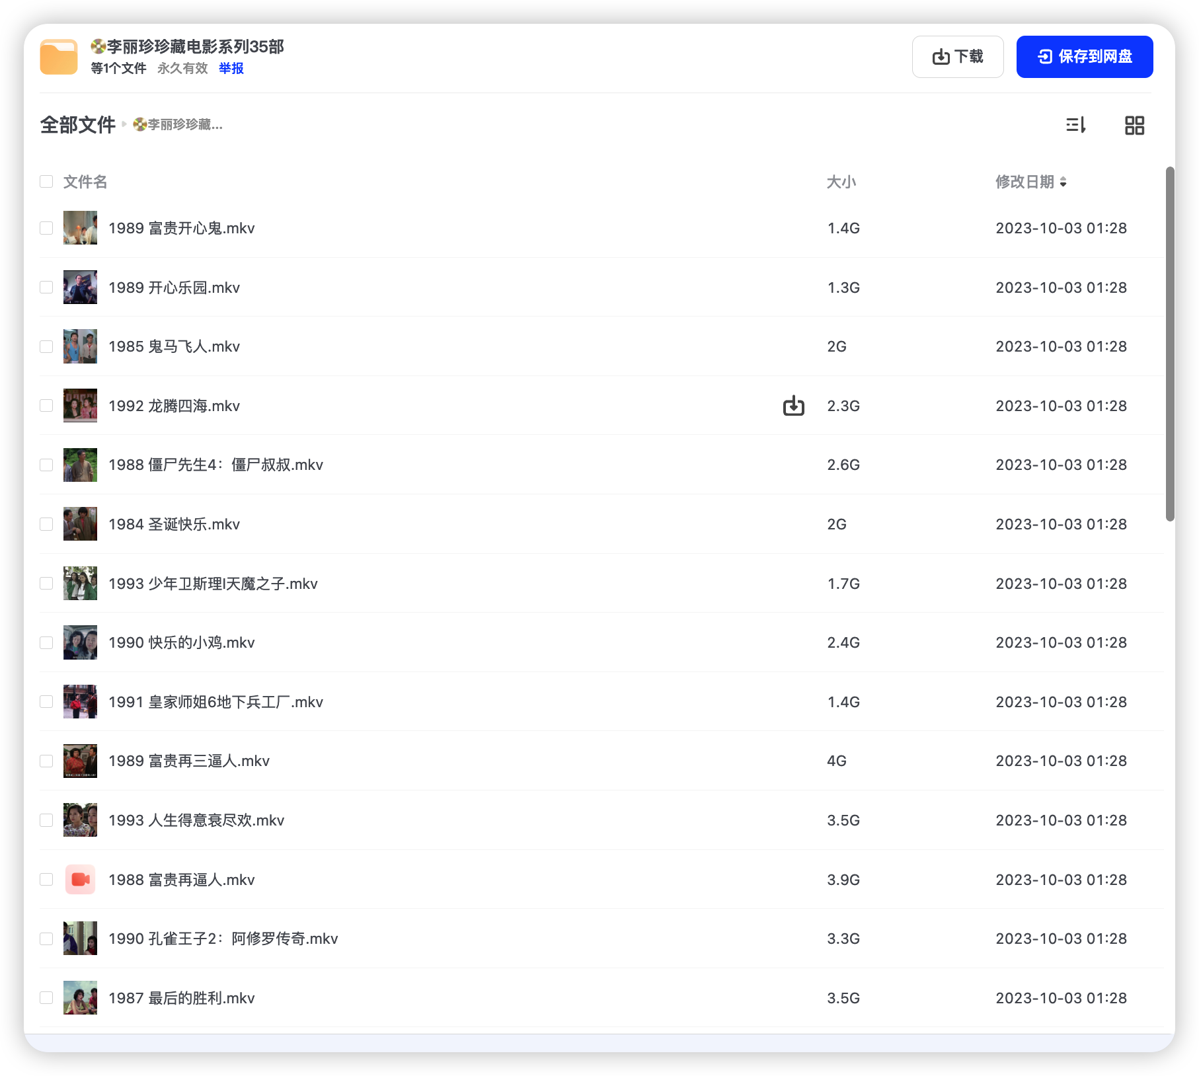The width and height of the screenshot is (1199, 1076).
Task: Open thumbnail of 1989 富贵开心鬼.mkv
Action: point(80,227)
